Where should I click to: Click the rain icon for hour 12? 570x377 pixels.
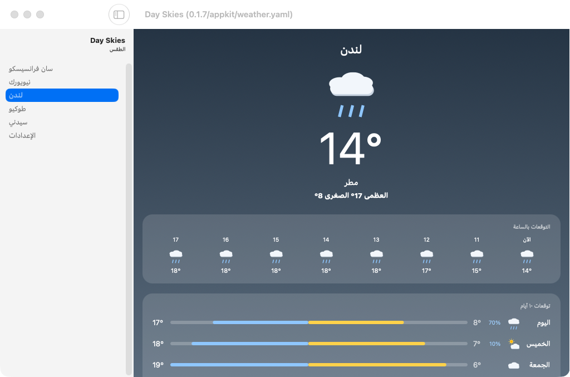tap(426, 256)
